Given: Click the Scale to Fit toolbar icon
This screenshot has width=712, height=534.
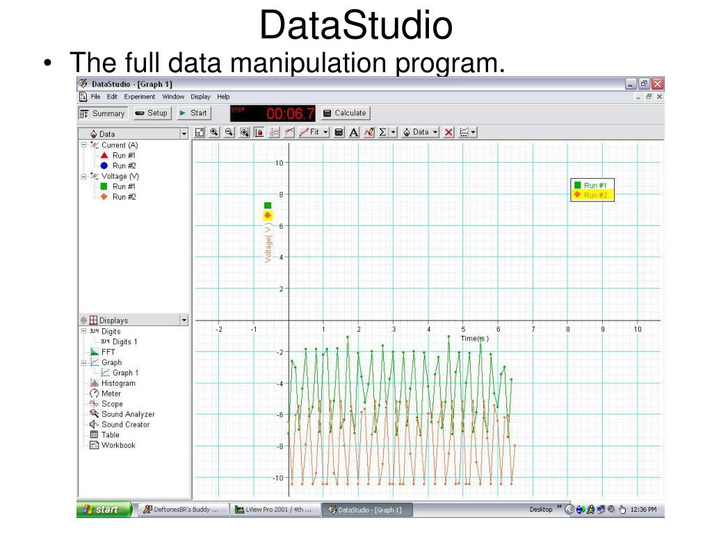Looking at the screenshot, I should 200,132.
